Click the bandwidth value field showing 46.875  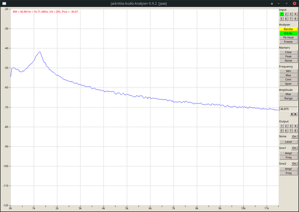click(x=288, y=109)
